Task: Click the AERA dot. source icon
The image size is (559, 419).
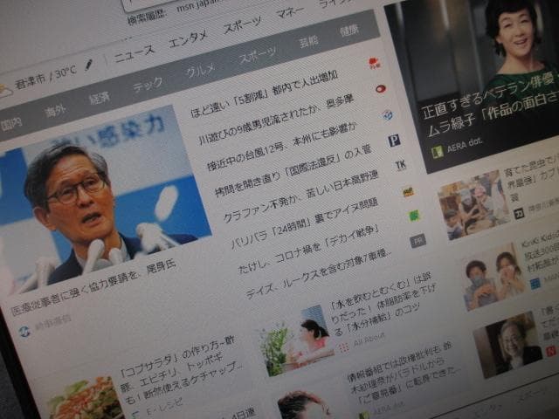Action: click(437, 151)
